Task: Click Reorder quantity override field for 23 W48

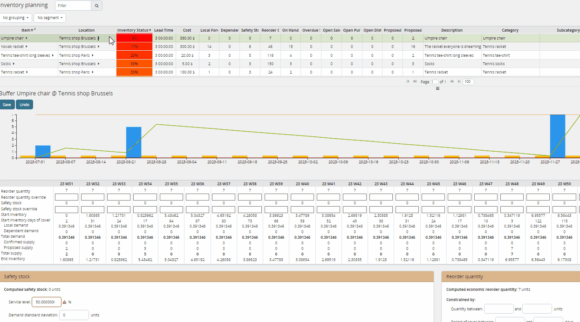Action: (x=512, y=197)
